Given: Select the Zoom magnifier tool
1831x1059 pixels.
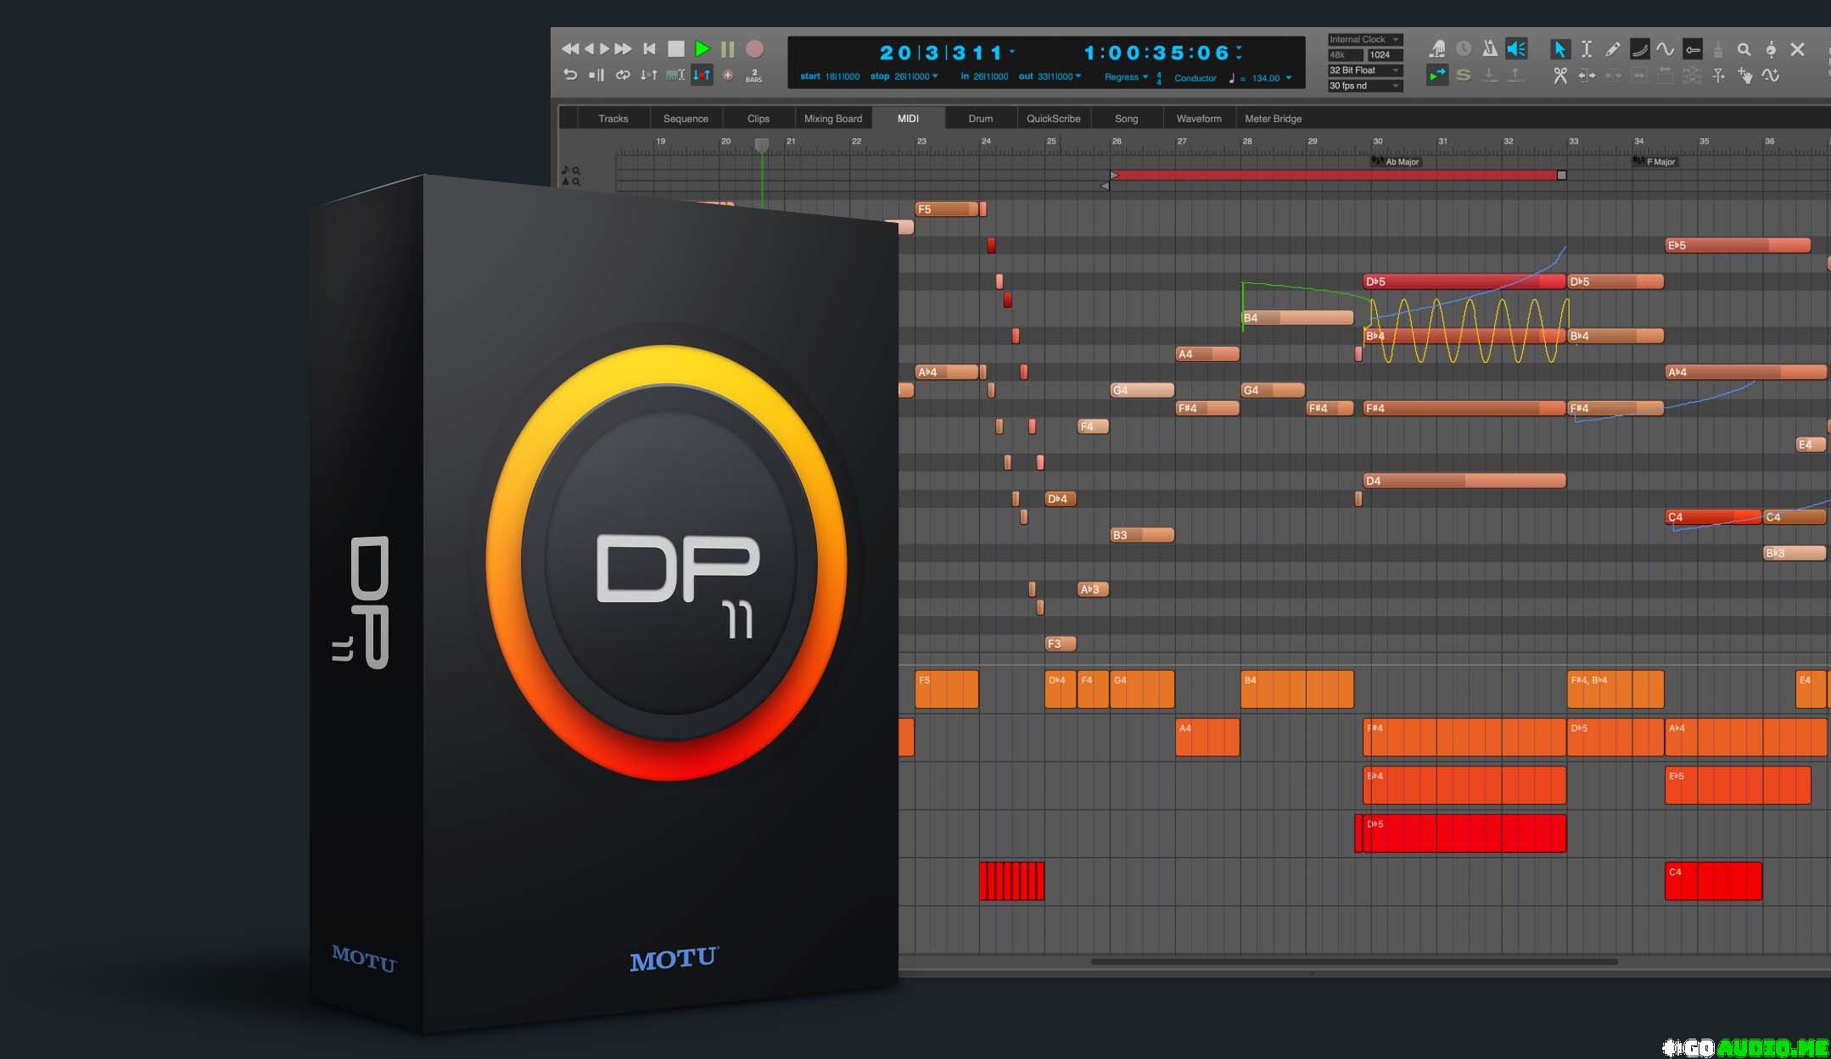Looking at the screenshot, I should click(x=1744, y=49).
